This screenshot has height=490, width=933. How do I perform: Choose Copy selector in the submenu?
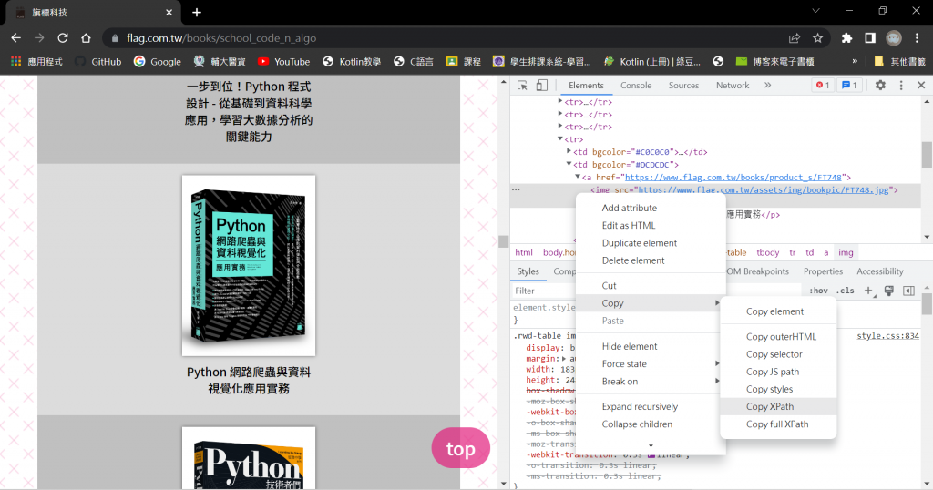(x=778, y=353)
